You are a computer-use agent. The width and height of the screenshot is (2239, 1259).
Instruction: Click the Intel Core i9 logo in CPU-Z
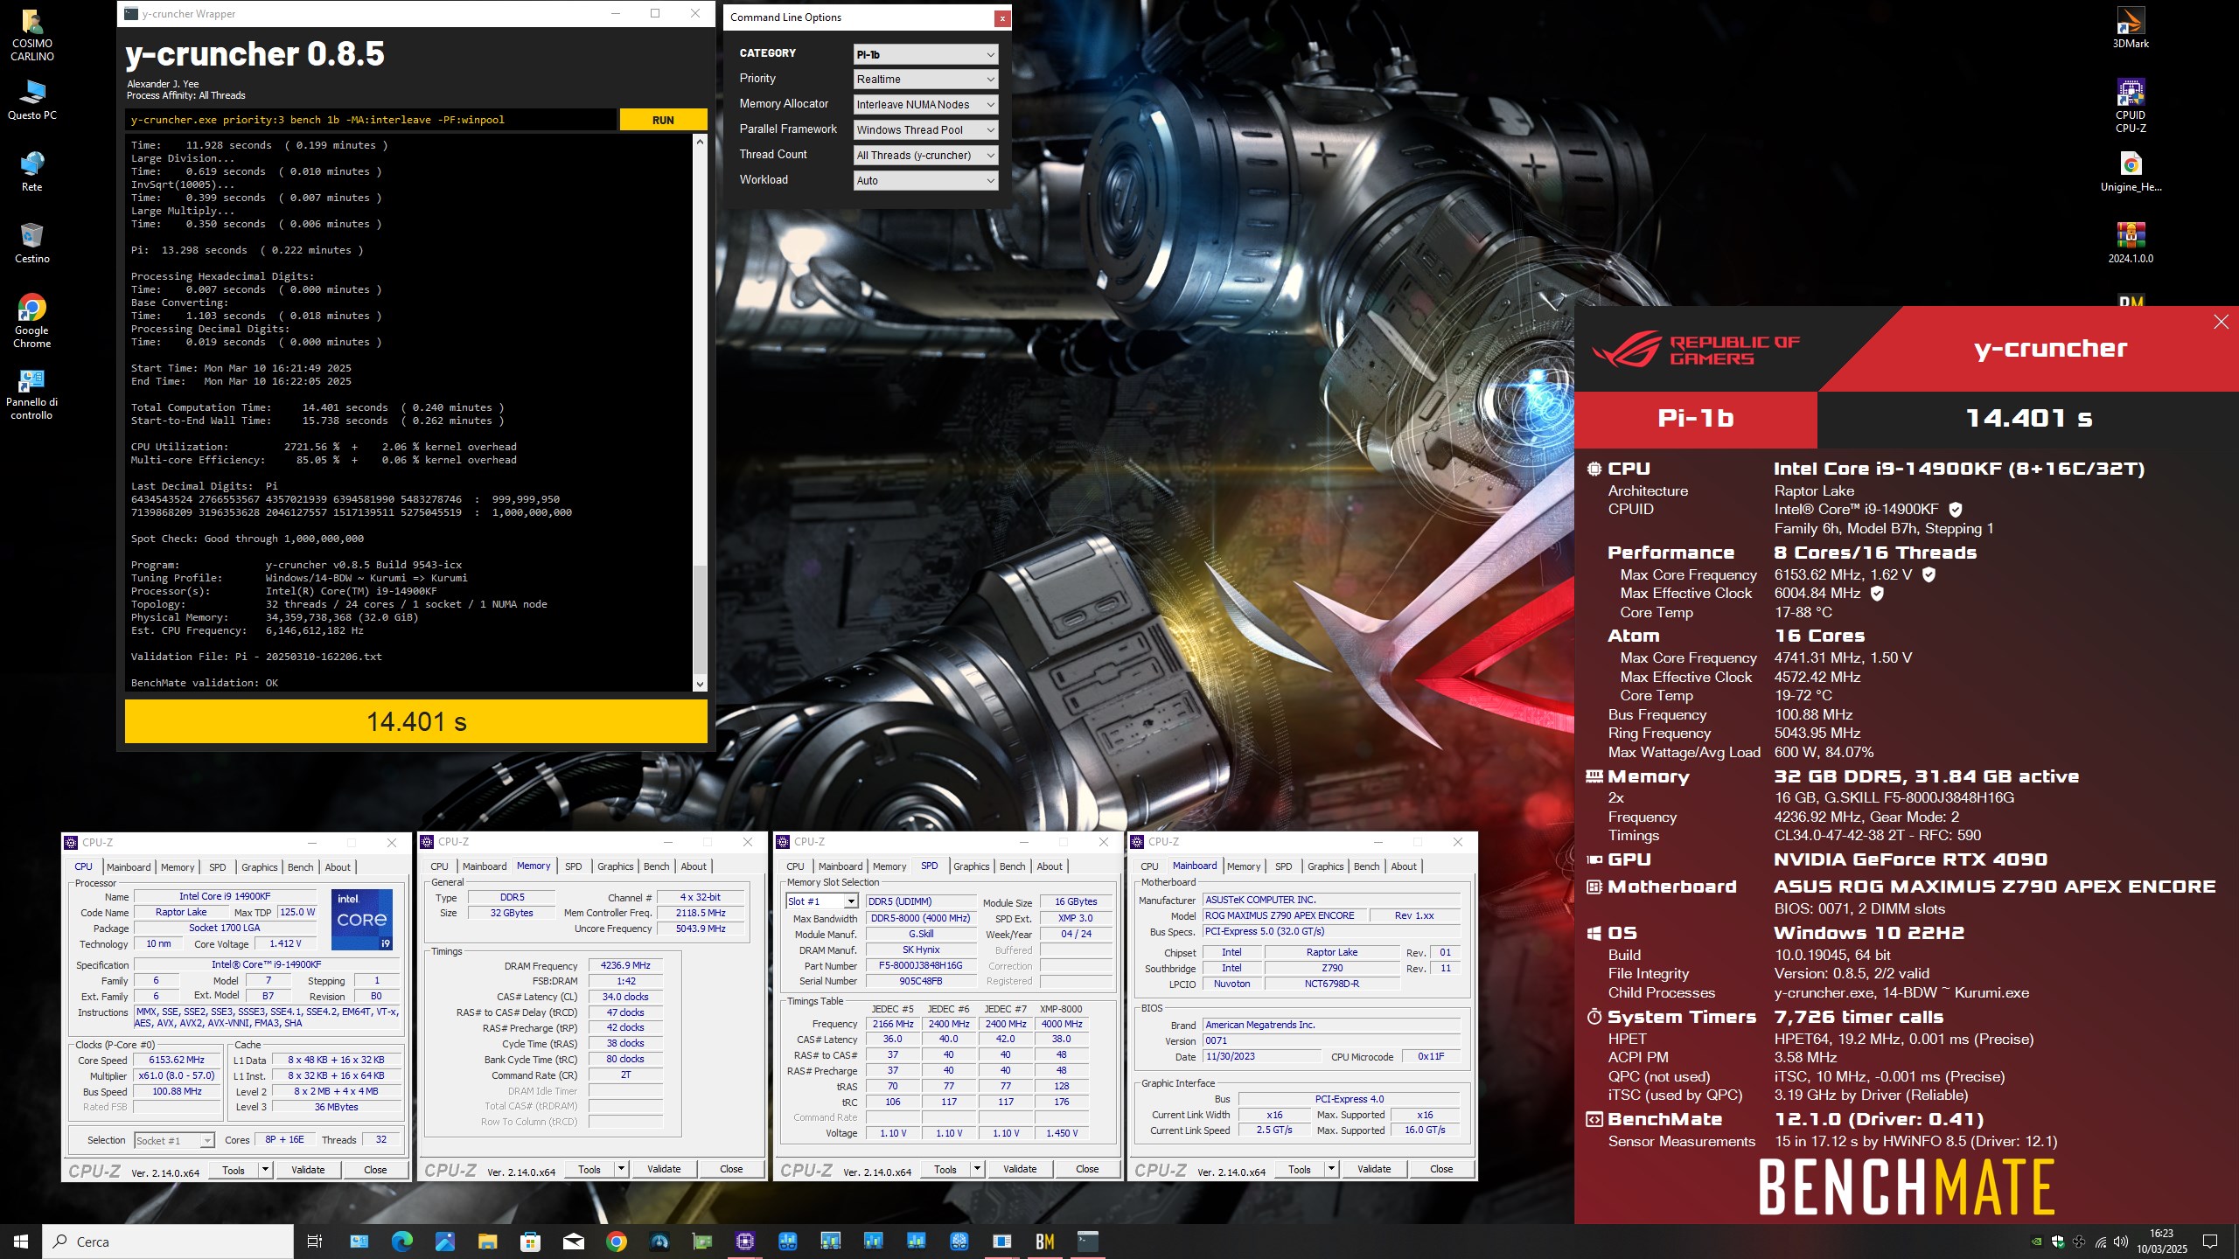click(362, 920)
